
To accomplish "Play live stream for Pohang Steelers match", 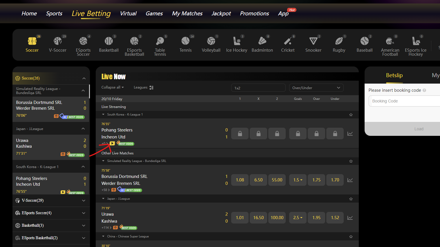I will pos(112,143).
